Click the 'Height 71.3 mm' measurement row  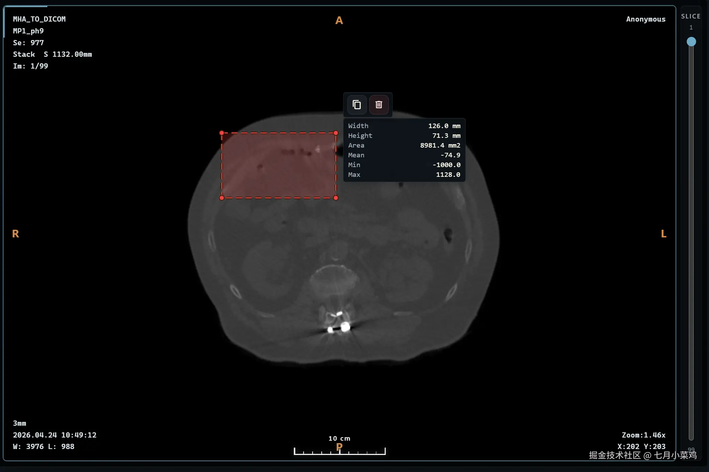point(404,135)
